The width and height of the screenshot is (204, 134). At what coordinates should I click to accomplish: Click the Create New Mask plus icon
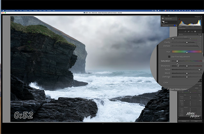[x=163, y=19]
